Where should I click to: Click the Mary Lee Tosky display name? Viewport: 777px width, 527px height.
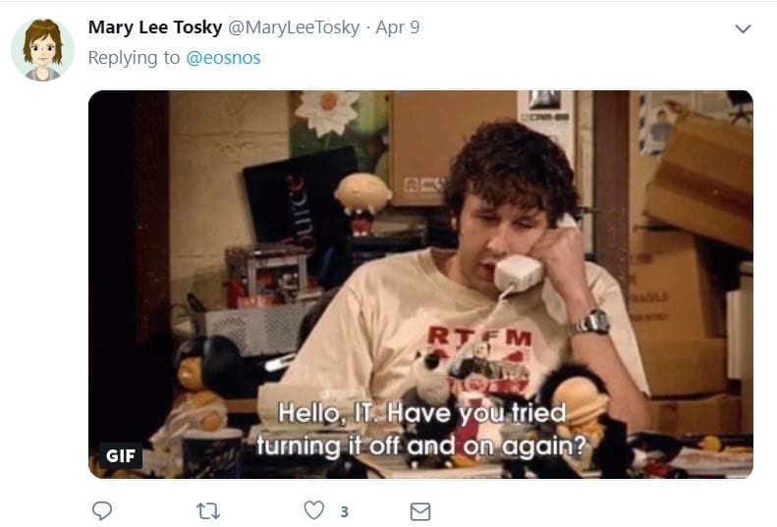click(155, 27)
